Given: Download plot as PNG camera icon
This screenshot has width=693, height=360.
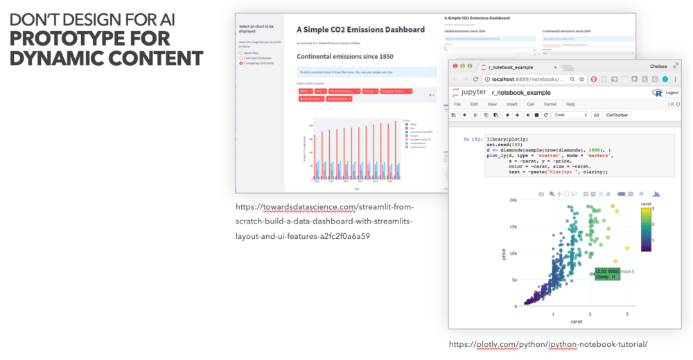Looking at the screenshot, I should [541, 194].
